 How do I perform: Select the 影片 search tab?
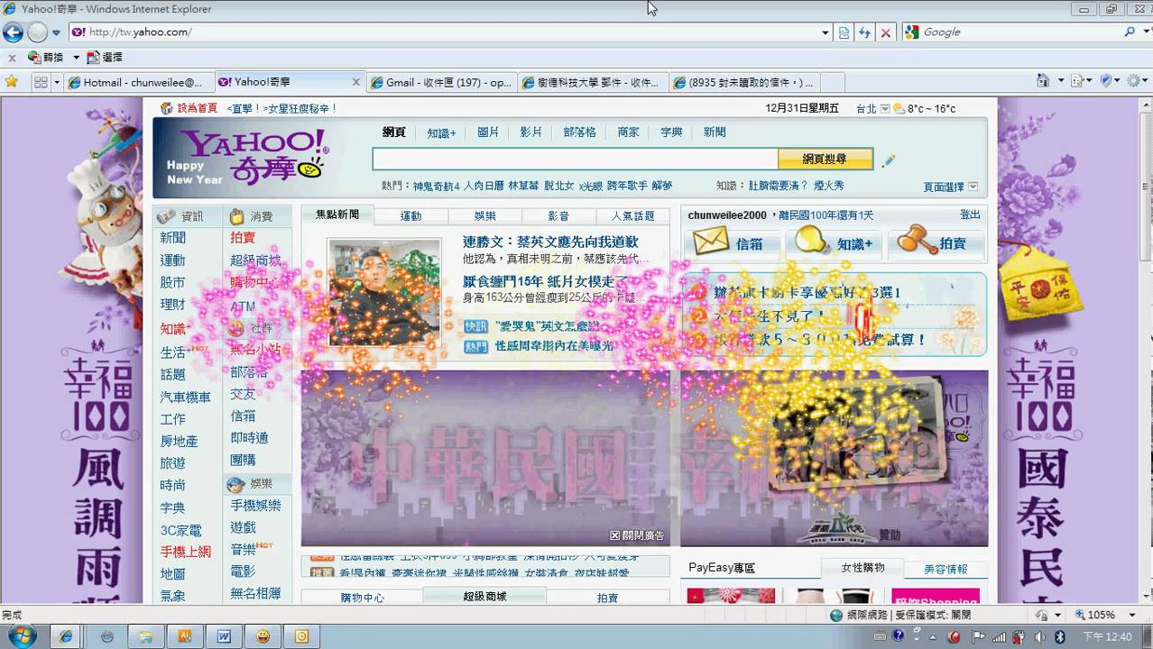pyautogui.click(x=531, y=132)
